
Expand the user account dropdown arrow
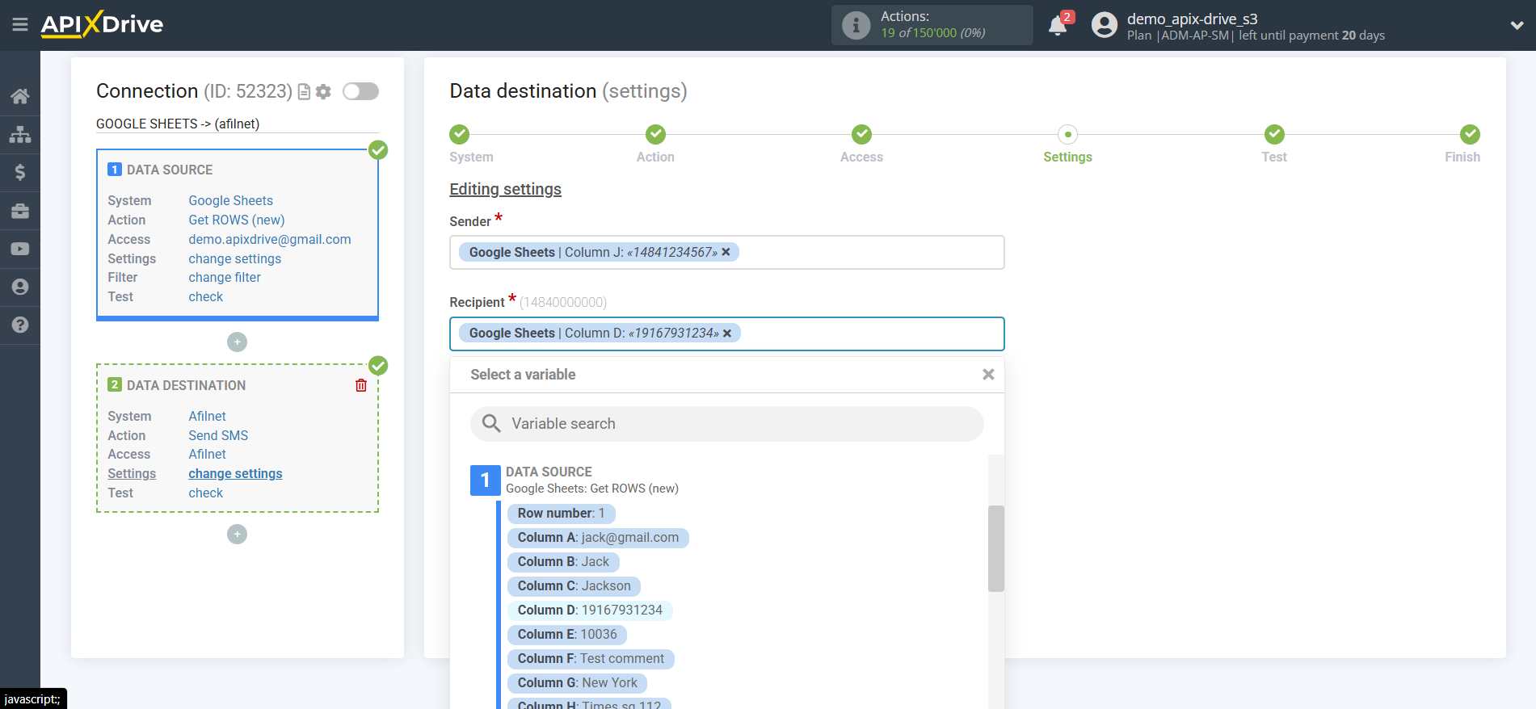coord(1517,26)
